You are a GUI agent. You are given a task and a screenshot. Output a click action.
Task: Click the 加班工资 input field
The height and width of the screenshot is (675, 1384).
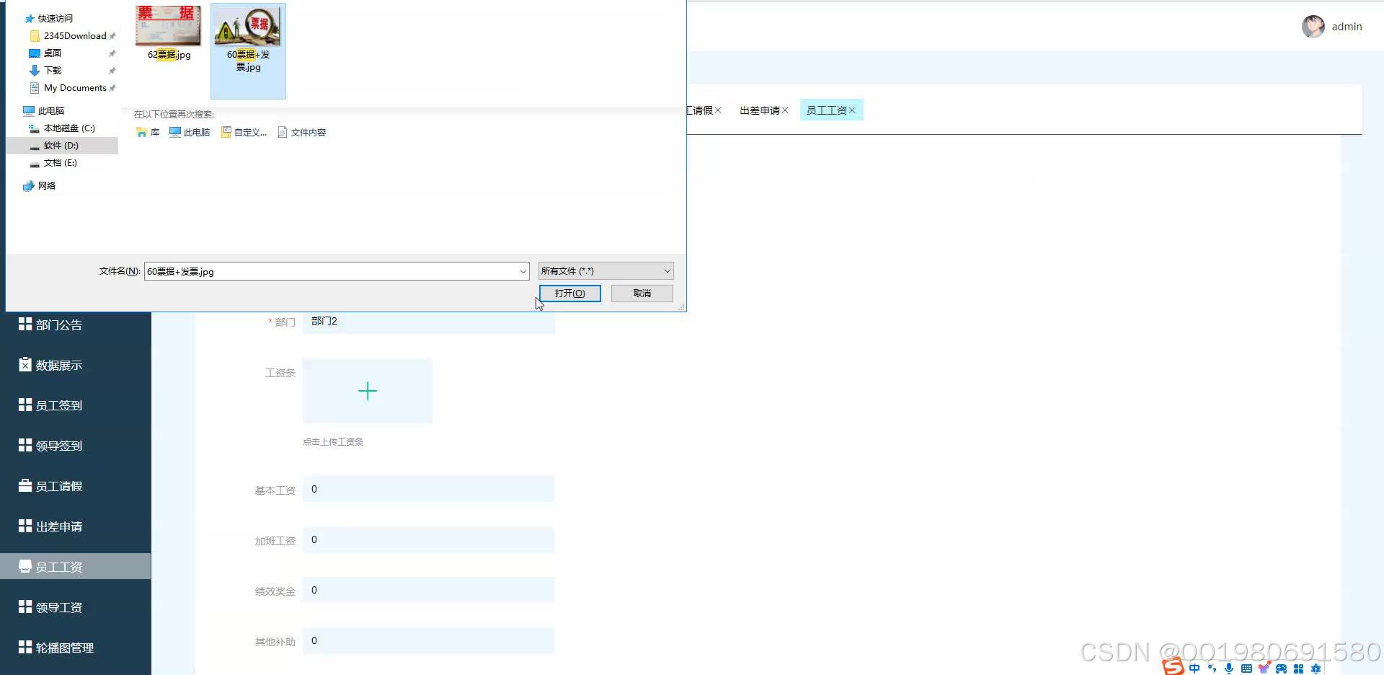coord(428,539)
